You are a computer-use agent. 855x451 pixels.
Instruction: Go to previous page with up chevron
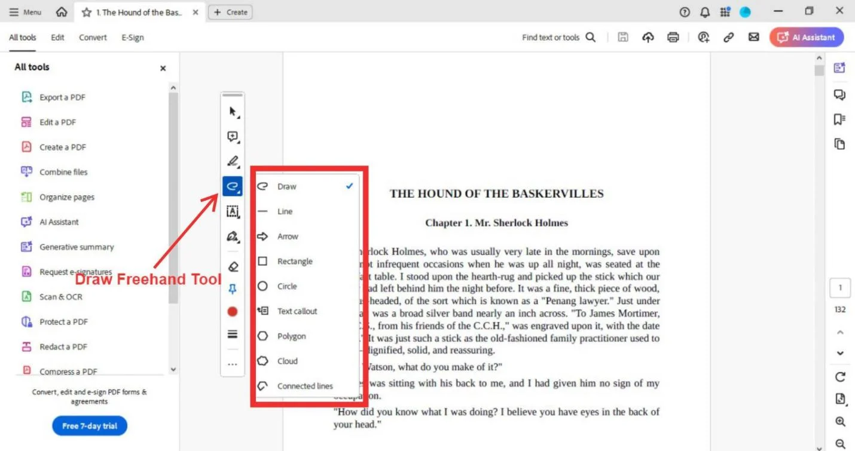coord(840,333)
